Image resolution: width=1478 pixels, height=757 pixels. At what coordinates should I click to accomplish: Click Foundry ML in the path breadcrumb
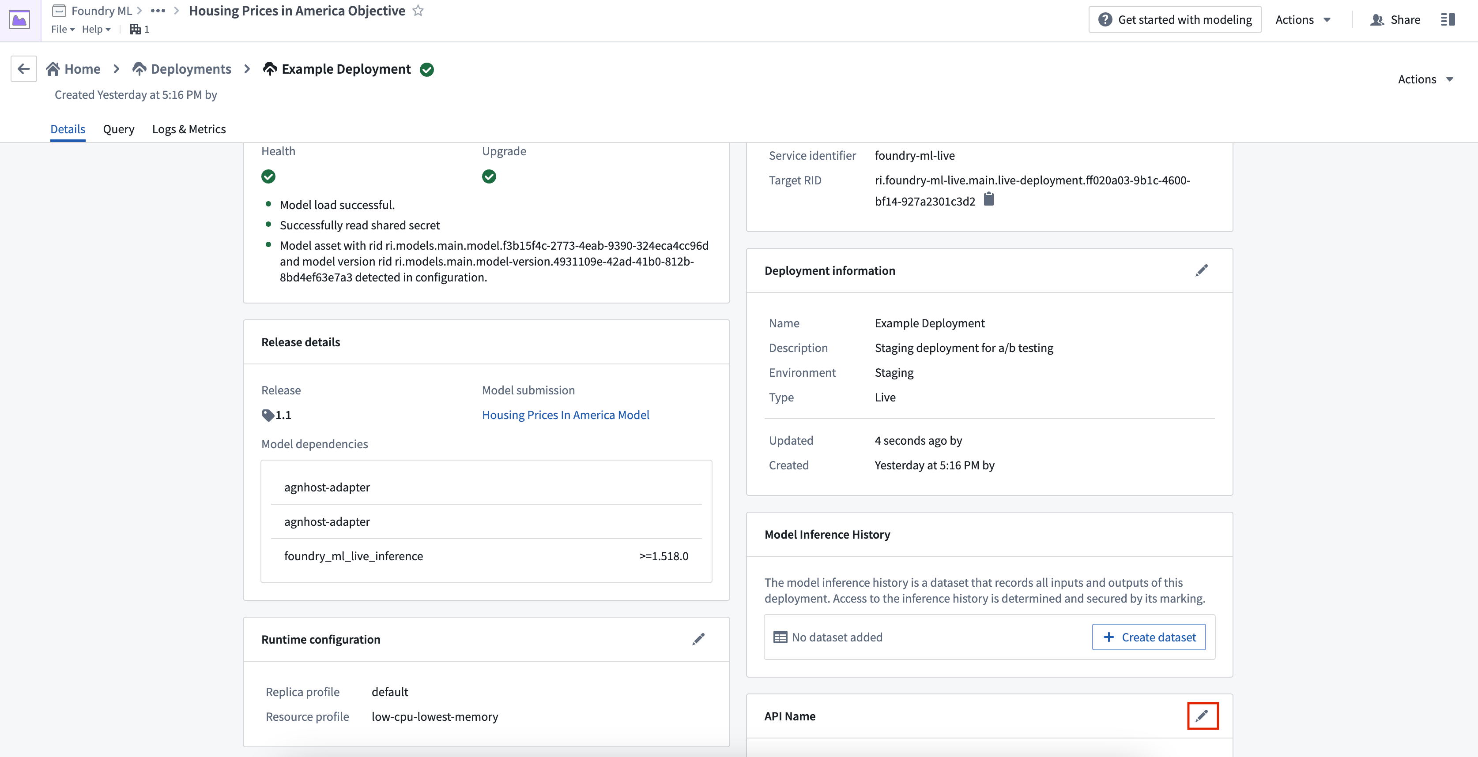coord(102,10)
